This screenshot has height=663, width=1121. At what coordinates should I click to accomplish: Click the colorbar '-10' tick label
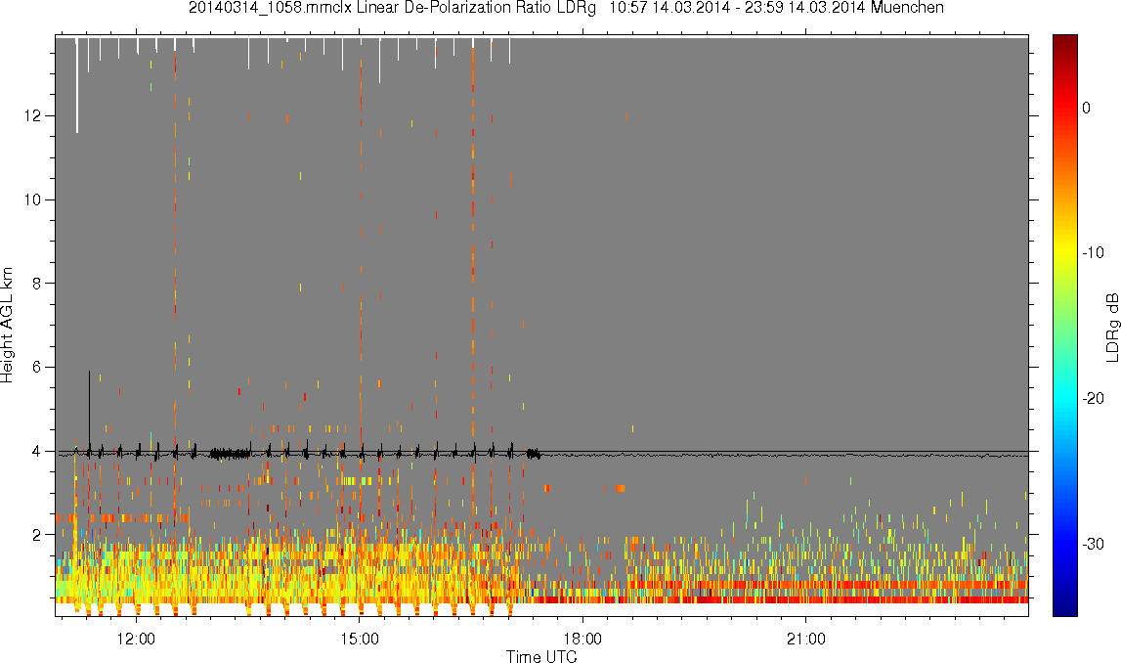[x=1093, y=252]
